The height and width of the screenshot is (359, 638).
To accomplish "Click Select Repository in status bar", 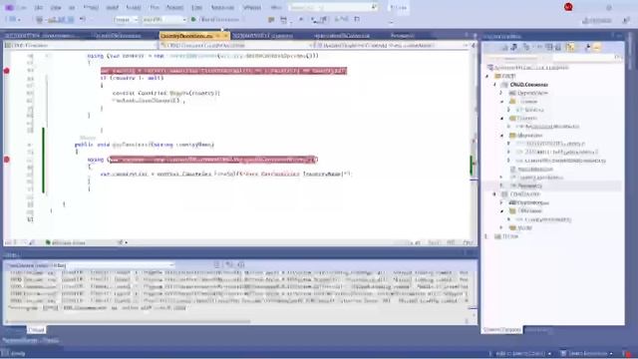I will (587, 353).
